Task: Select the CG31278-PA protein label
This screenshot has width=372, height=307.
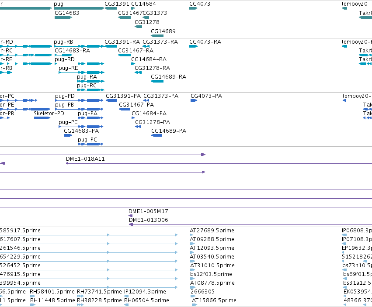Action: 153,122
